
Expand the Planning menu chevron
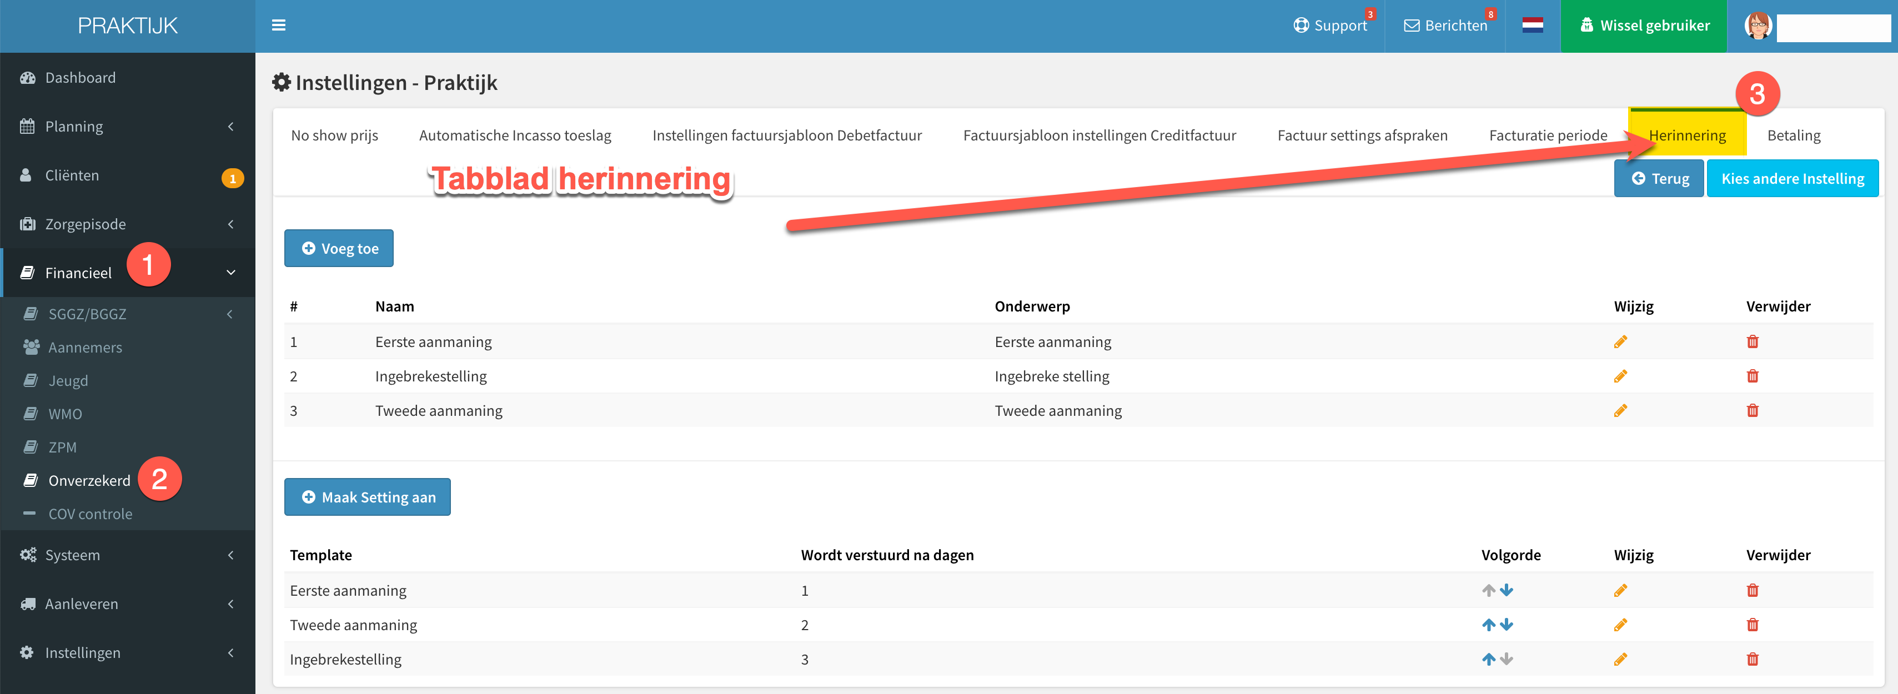(230, 126)
